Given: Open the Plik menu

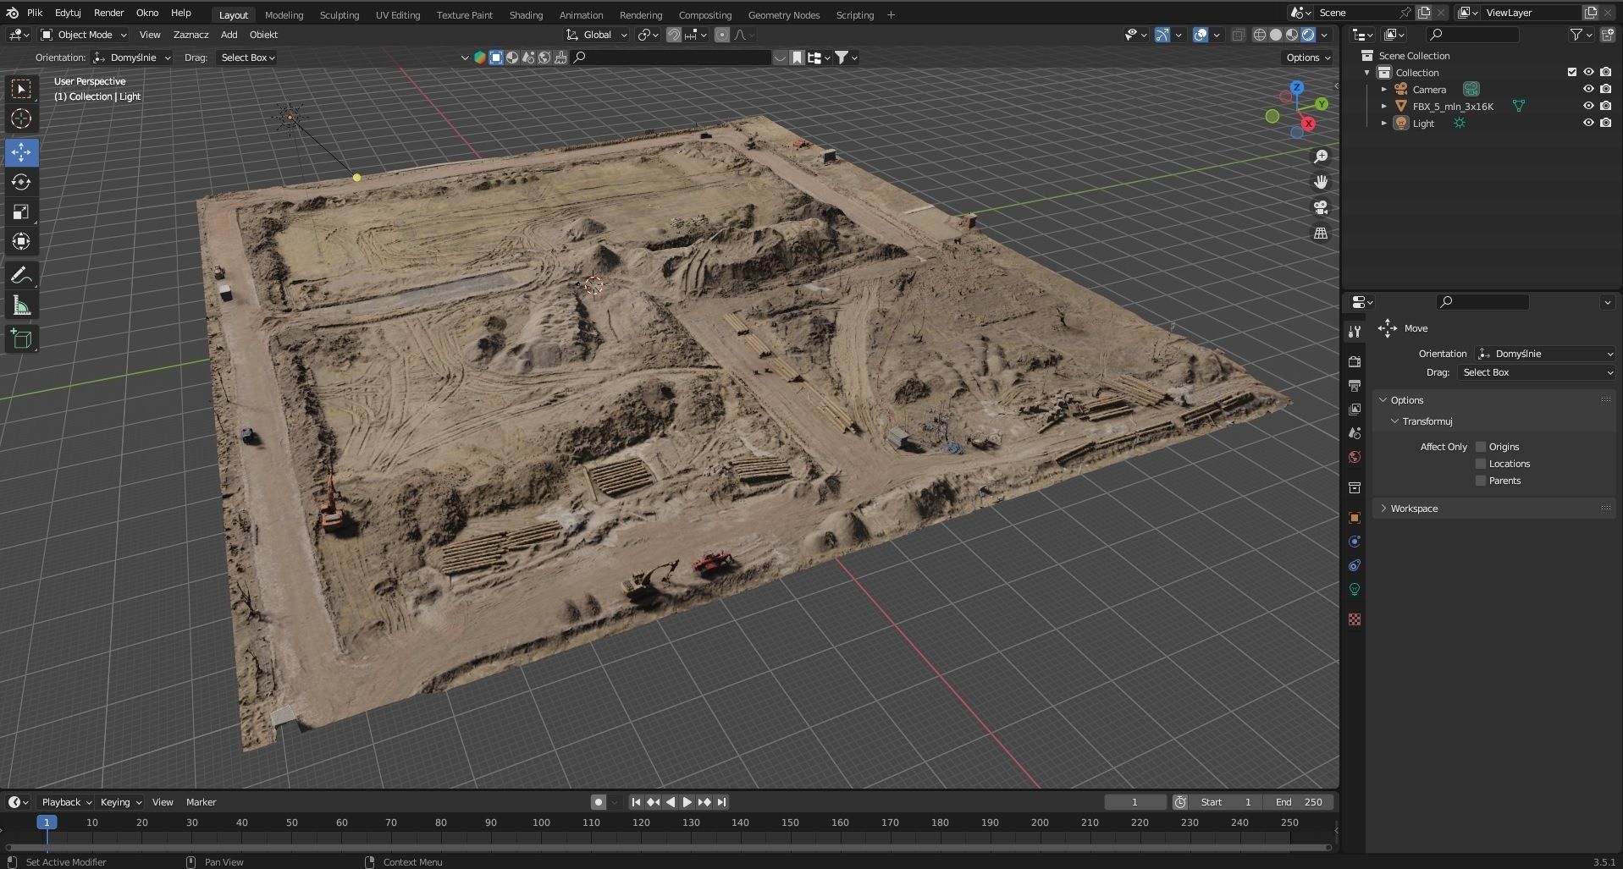Looking at the screenshot, I should (x=35, y=13).
